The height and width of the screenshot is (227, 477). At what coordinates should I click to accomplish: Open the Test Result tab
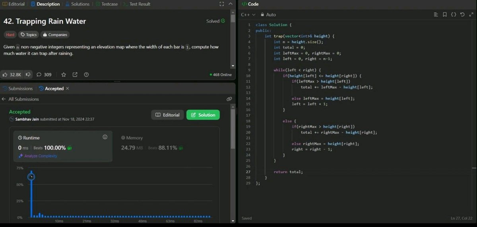click(x=137, y=4)
